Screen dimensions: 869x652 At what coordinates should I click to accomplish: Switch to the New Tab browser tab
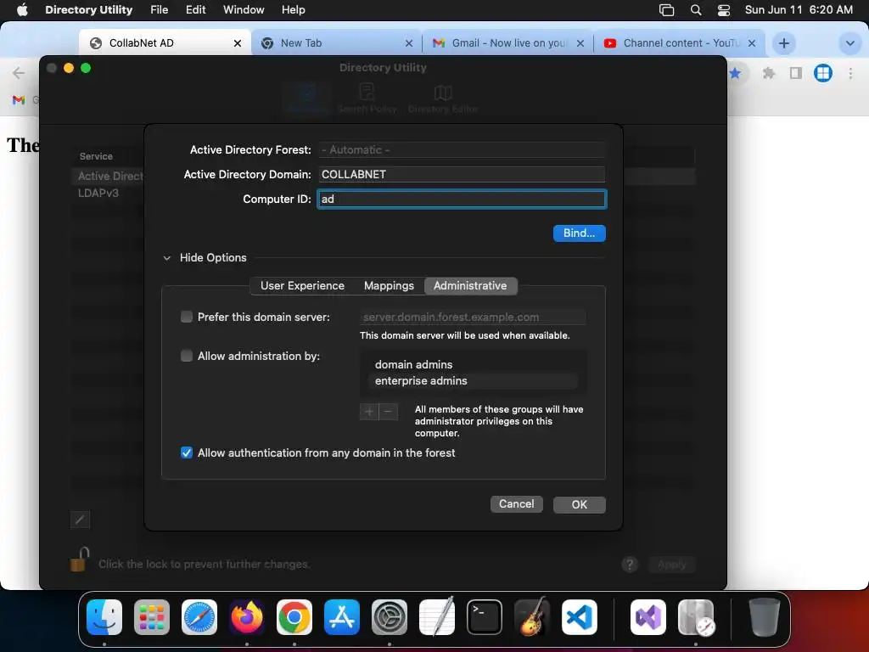click(x=336, y=43)
